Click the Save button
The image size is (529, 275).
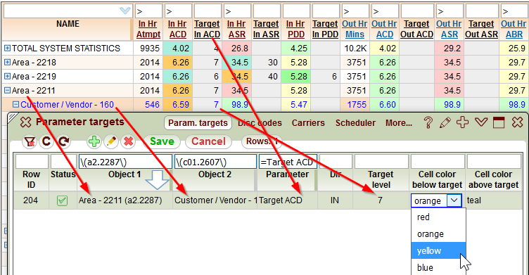tap(162, 141)
